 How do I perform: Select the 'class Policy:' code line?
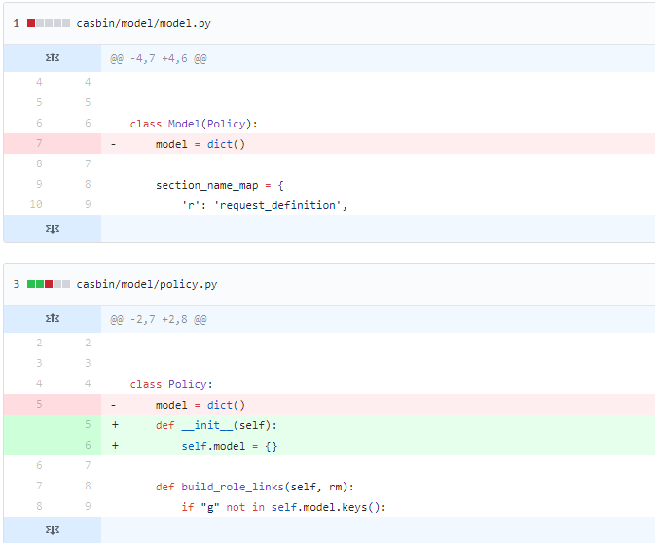[171, 384]
